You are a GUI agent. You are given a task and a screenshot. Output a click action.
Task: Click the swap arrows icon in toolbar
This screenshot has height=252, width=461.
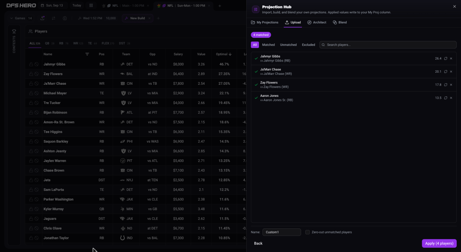(53, 18)
